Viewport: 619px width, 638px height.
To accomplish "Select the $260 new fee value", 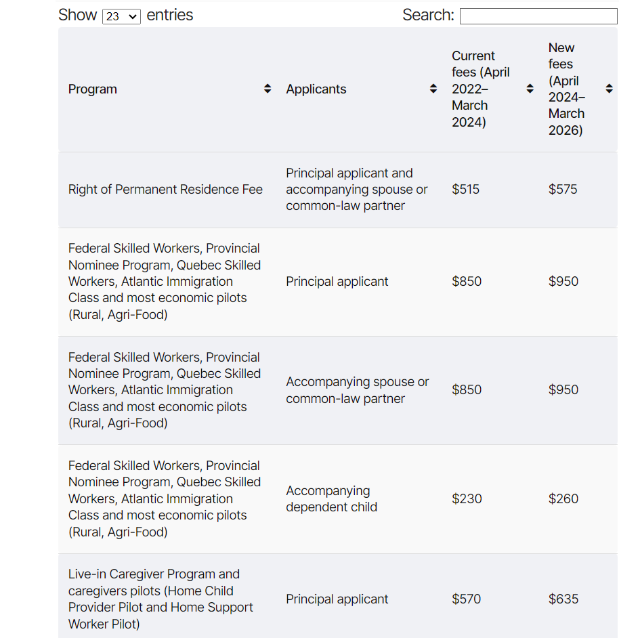I will click(563, 498).
